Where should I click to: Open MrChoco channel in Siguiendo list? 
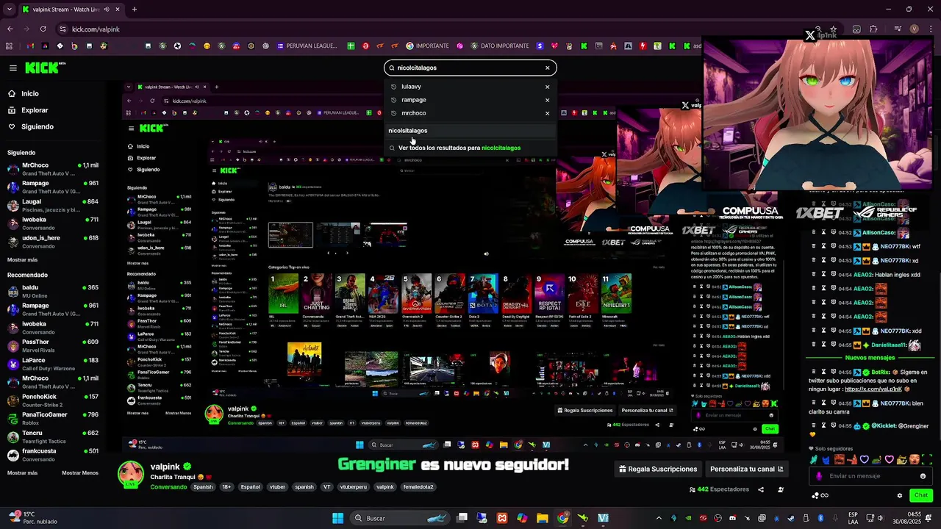coord(52,169)
